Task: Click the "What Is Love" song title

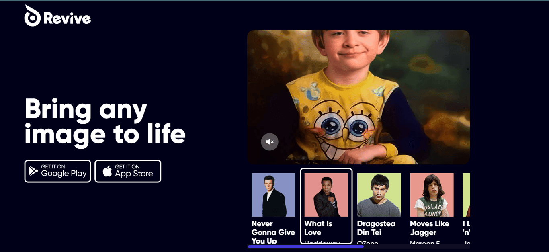Action: click(x=318, y=228)
